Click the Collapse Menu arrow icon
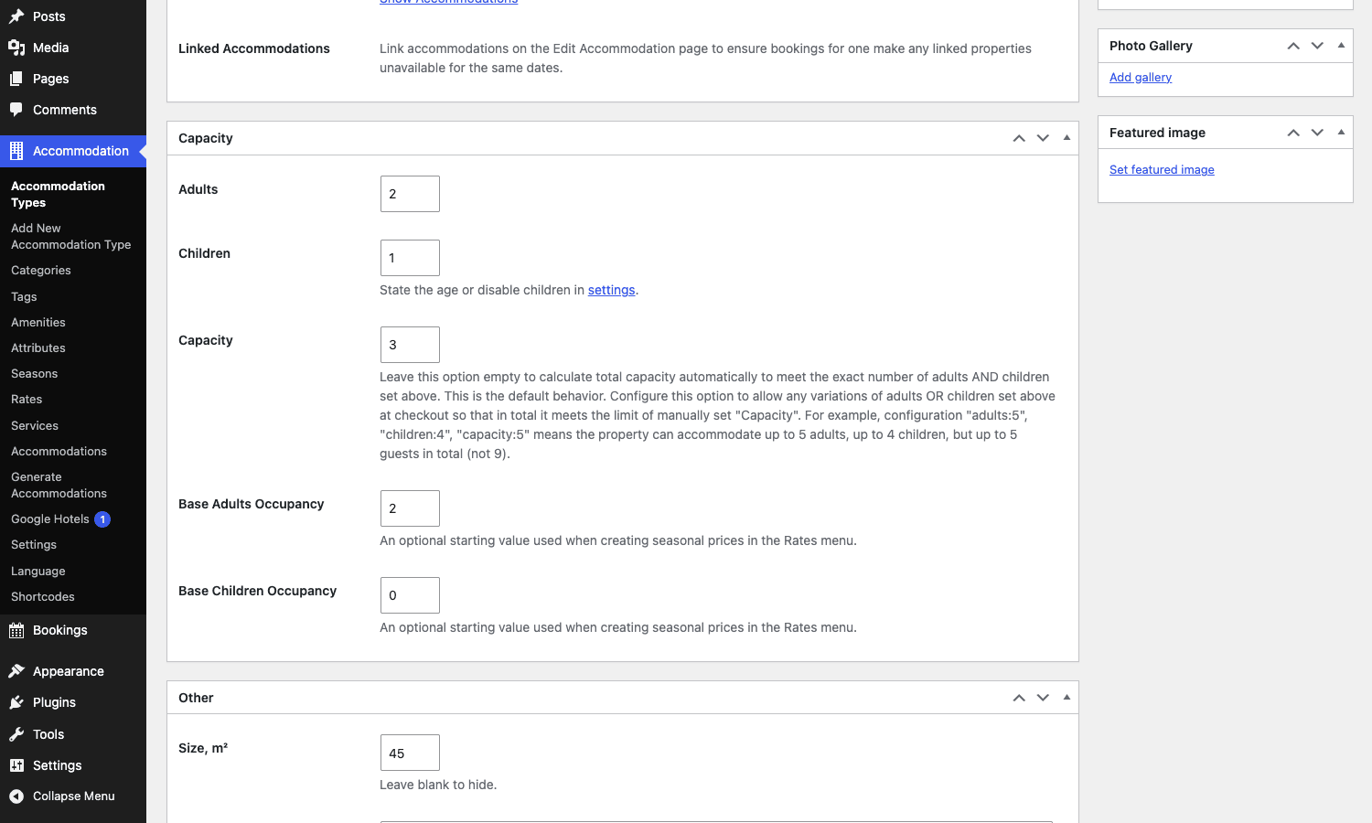Screen dimensions: 1372x823 click(x=16, y=796)
